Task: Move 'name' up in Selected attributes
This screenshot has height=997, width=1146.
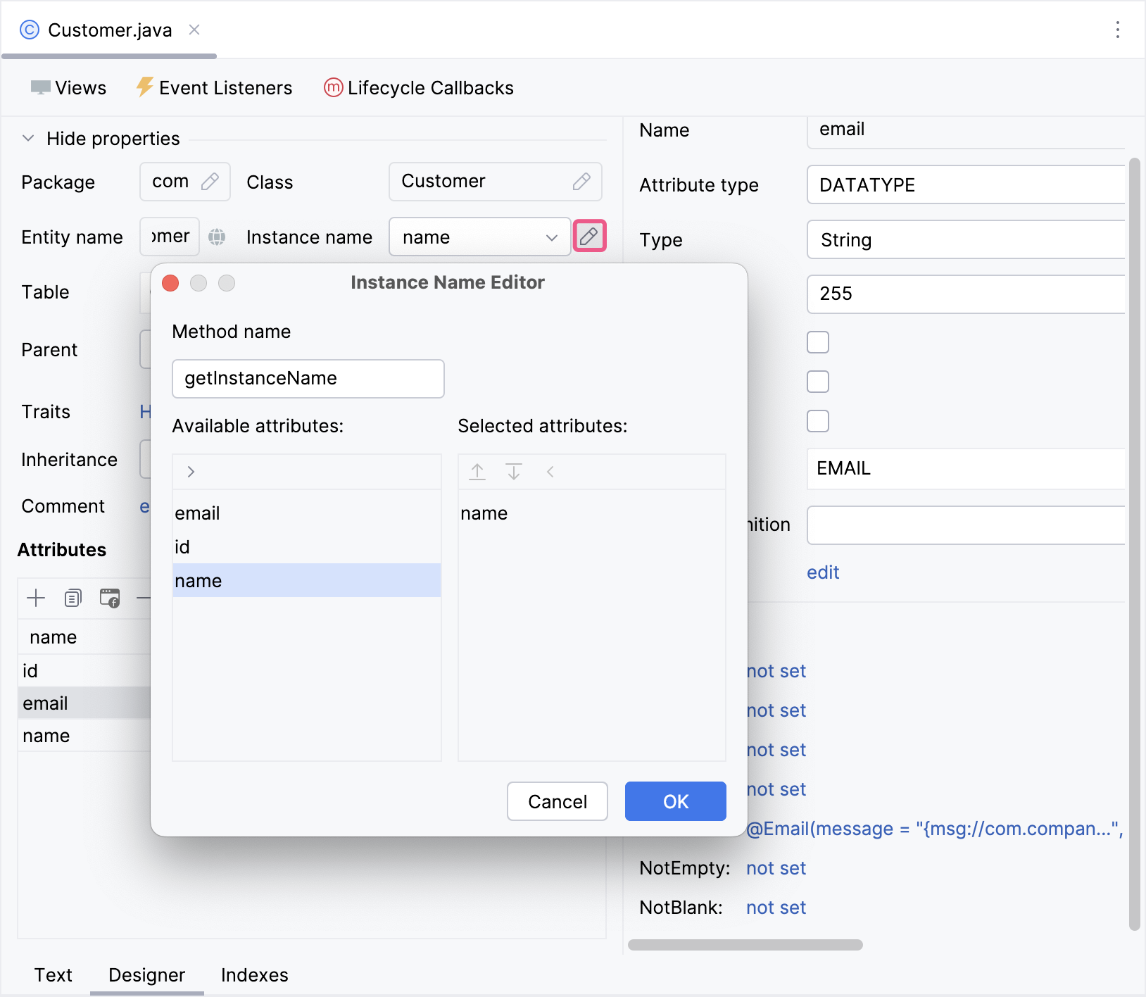Action: (x=477, y=472)
